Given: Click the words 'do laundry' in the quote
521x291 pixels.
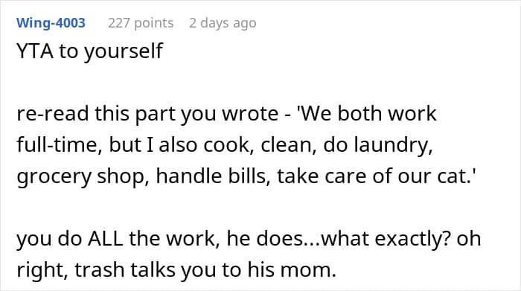Looking at the screenshot, I should [378, 146].
